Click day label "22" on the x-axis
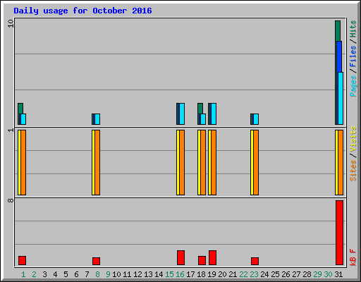This screenshot has height=282, width=361. [243, 274]
